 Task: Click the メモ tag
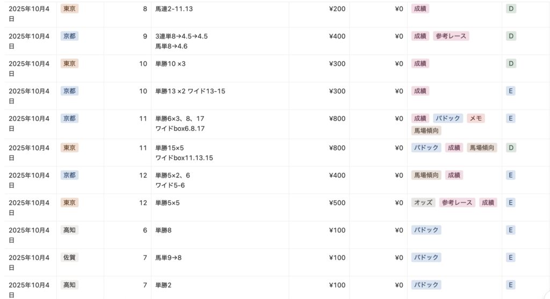pos(475,118)
